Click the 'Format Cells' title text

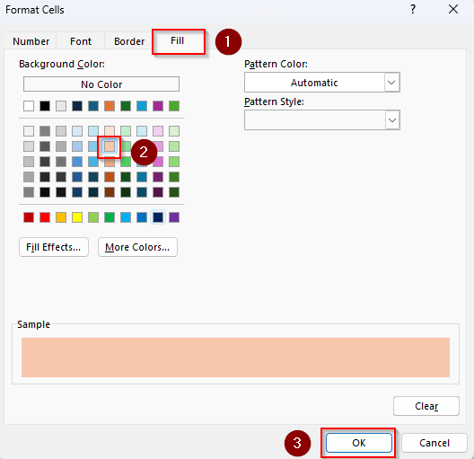pos(35,10)
